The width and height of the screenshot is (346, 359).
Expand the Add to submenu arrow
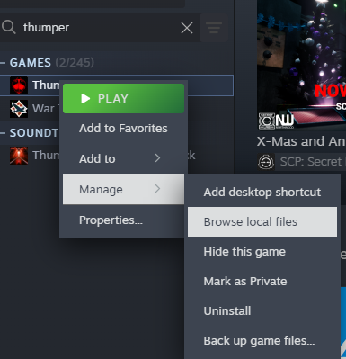tap(157, 158)
